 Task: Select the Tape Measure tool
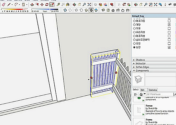(x=58, y=4)
